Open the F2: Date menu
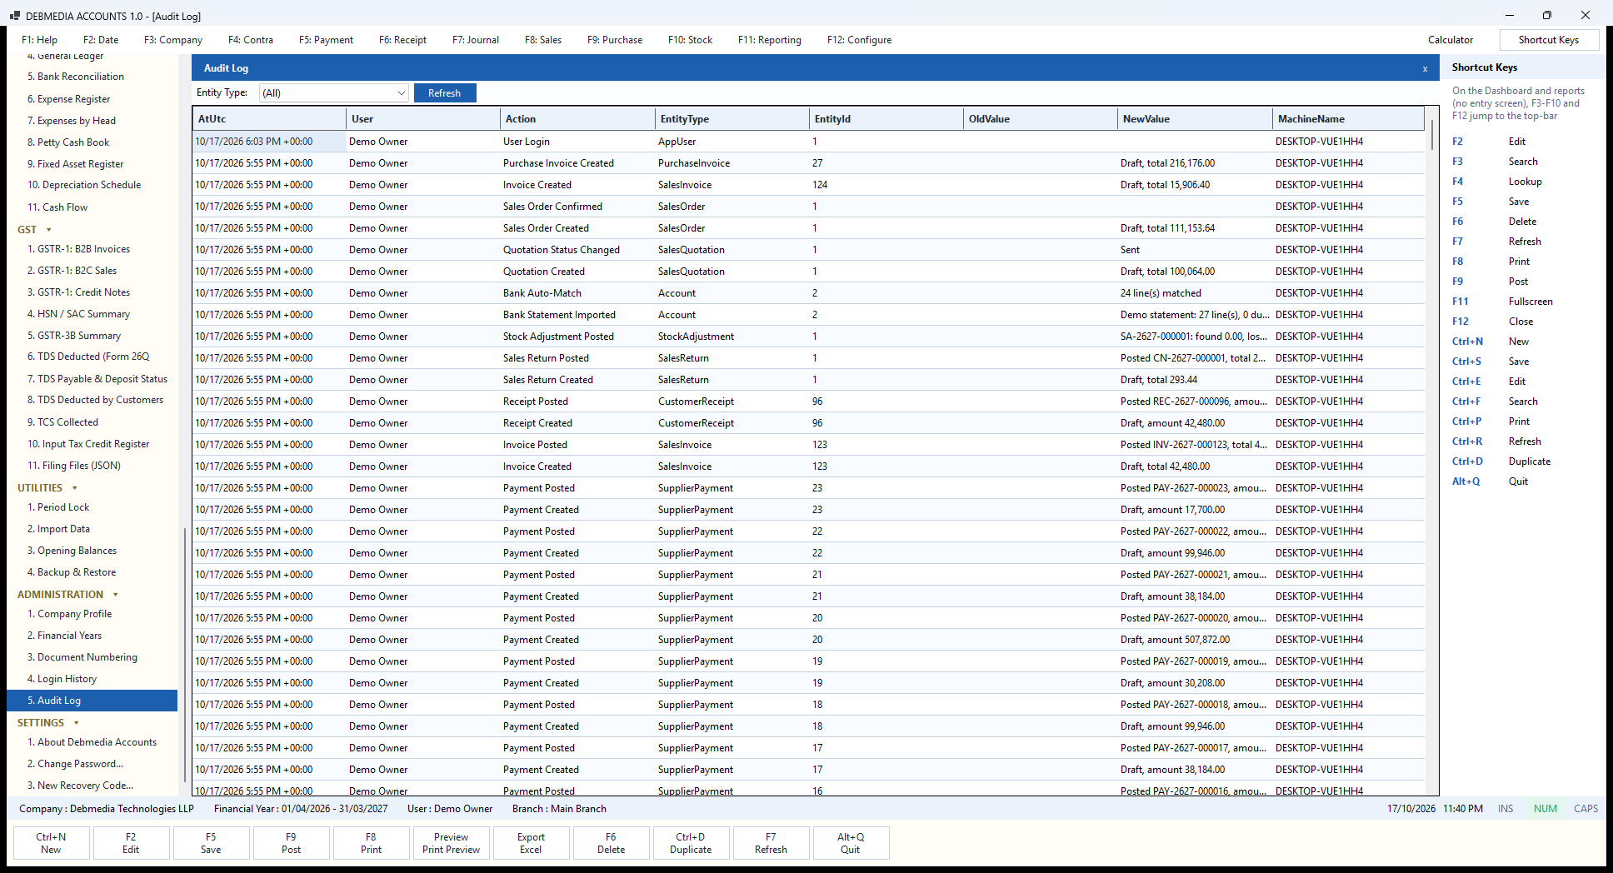 coord(101,39)
